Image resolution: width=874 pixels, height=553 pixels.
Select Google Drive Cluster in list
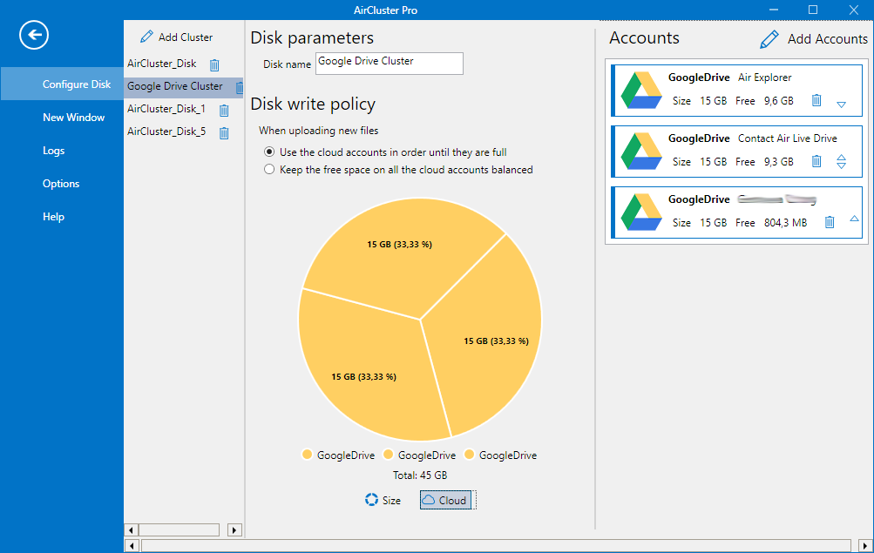coord(174,86)
